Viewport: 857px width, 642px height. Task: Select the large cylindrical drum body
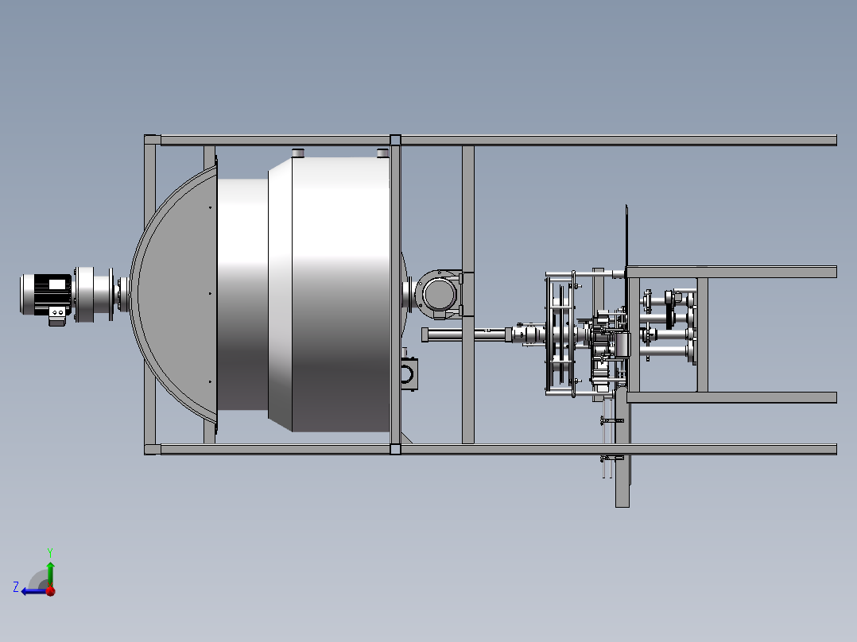point(340,295)
